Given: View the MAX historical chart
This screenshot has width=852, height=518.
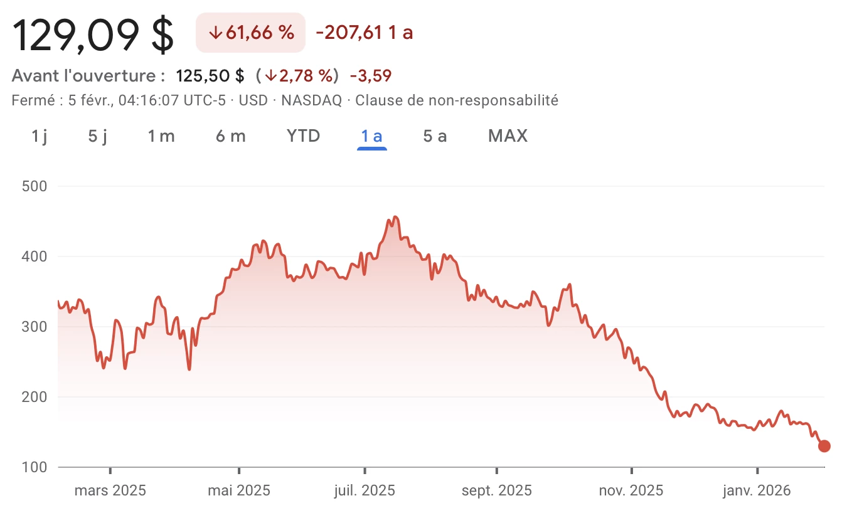Looking at the screenshot, I should tap(508, 135).
